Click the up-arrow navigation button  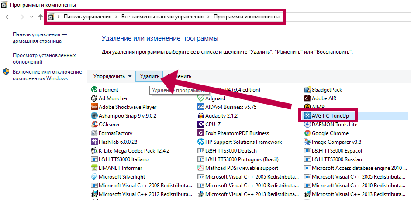(x=41, y=17)
